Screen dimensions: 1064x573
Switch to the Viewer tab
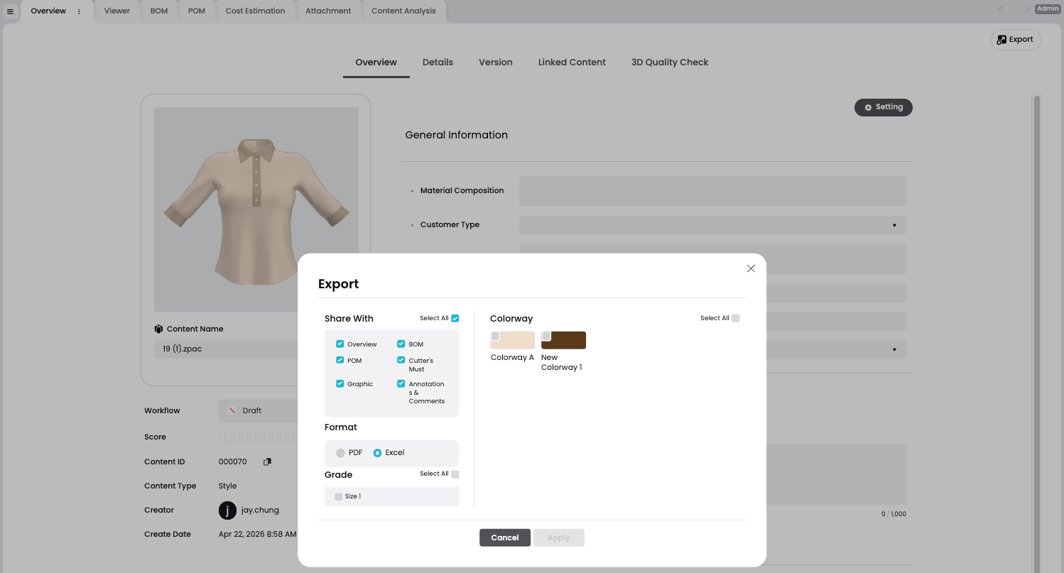point(116,11)
